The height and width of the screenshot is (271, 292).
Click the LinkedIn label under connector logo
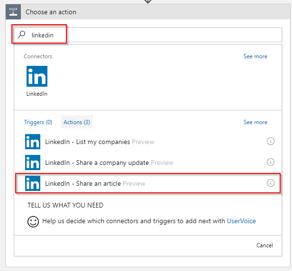[x=37, y=94]
